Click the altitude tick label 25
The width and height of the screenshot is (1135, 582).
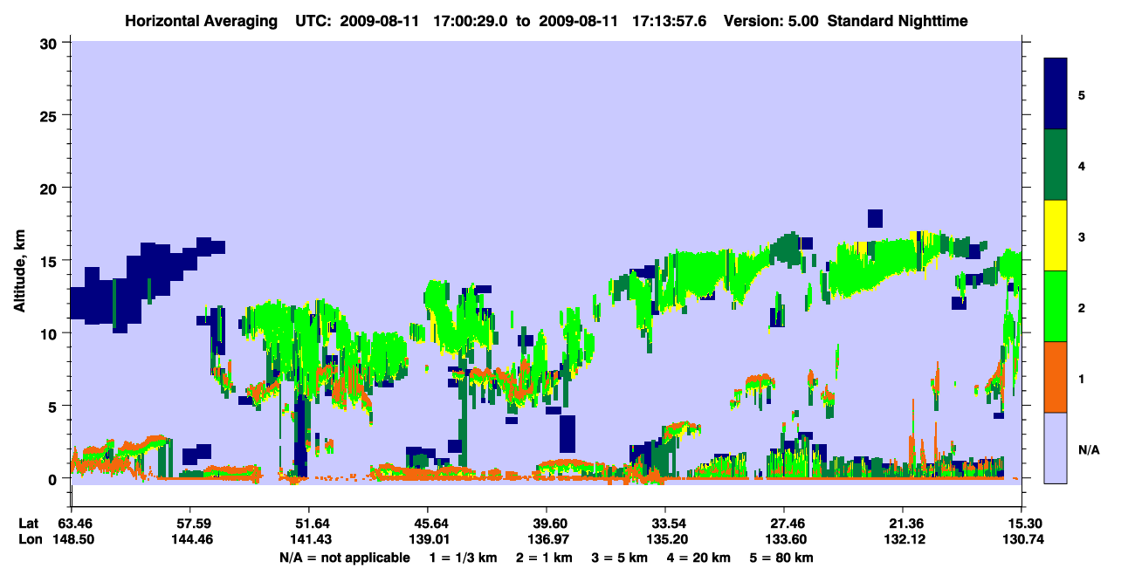coord(51,115)
